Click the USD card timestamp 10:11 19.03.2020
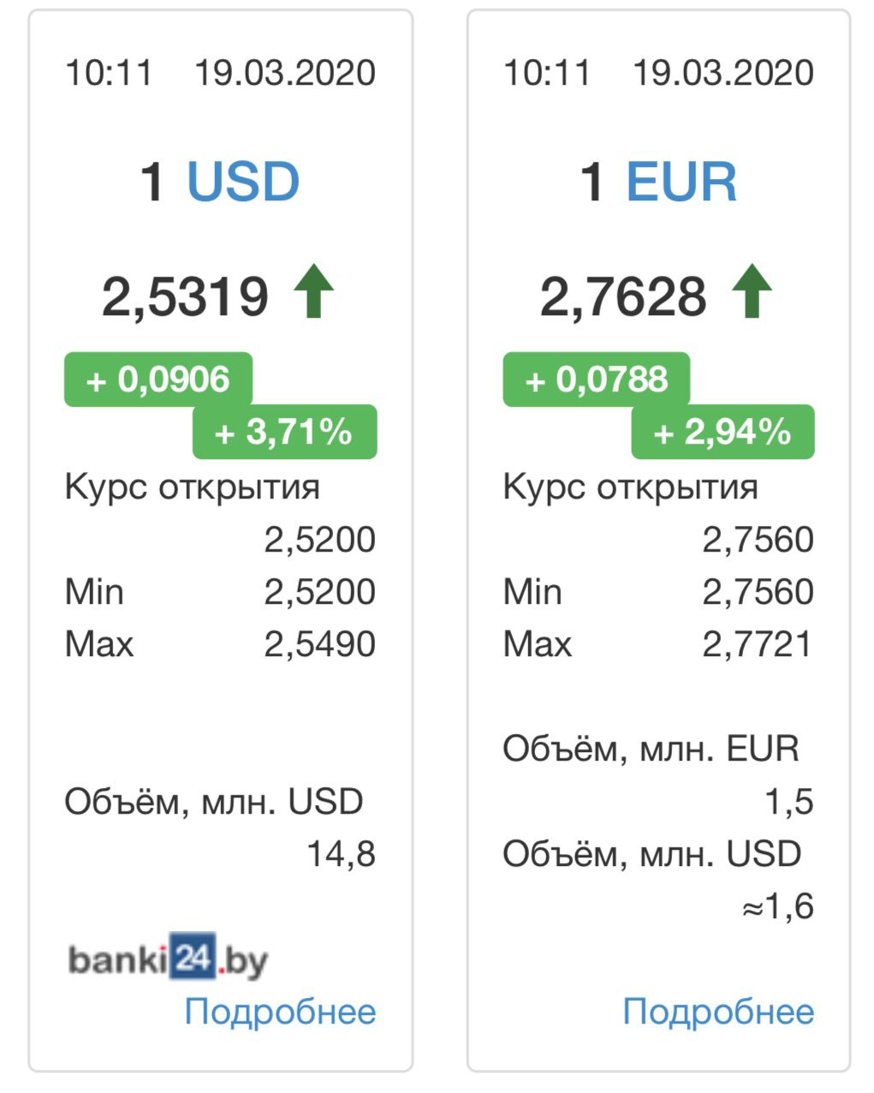This screenshot has height=1093, width=874. (221, 73)
